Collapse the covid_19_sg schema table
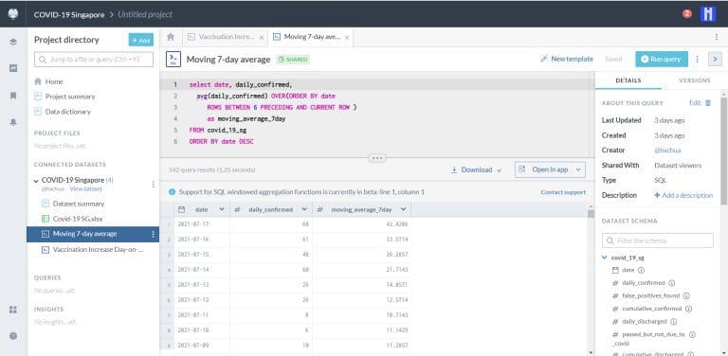The image size is (728, 356). tap(605, 258)
